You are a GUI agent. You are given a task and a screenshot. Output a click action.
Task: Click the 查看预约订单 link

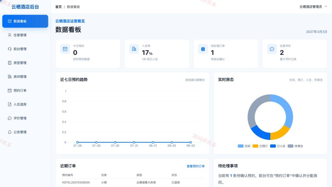(196, 166)
